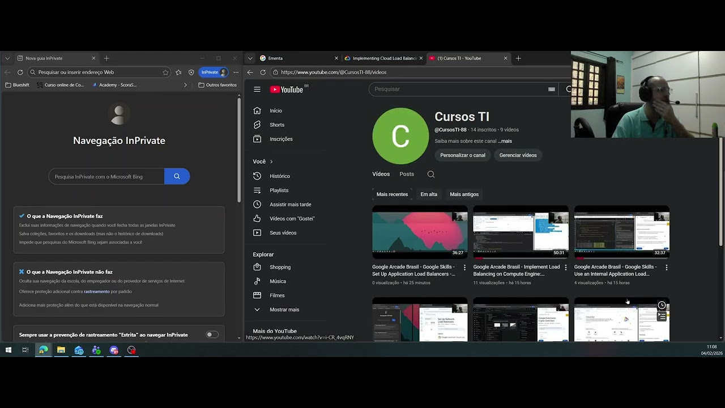Filter videos by Mais antigos
Screen dimensions: 725x408
point(464,194)
